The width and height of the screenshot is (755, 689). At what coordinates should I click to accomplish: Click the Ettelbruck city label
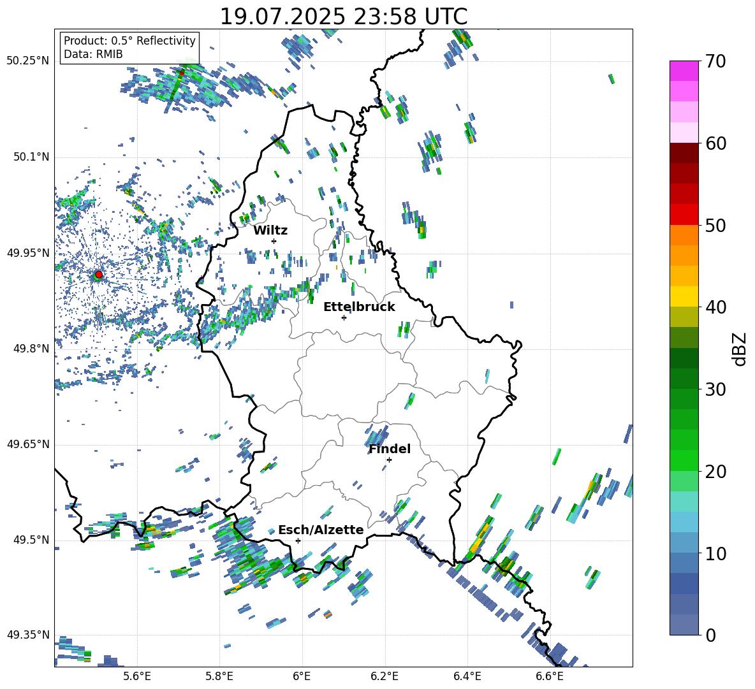359,307
